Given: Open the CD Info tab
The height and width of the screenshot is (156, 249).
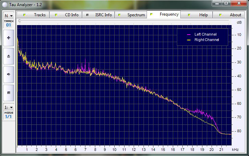Looking at the screenshot, I should click(71, 15).
